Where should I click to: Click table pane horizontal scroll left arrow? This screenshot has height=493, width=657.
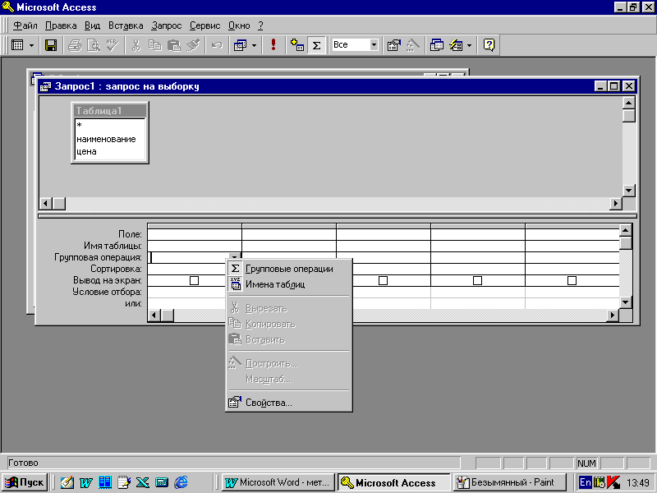coord(46,204)
